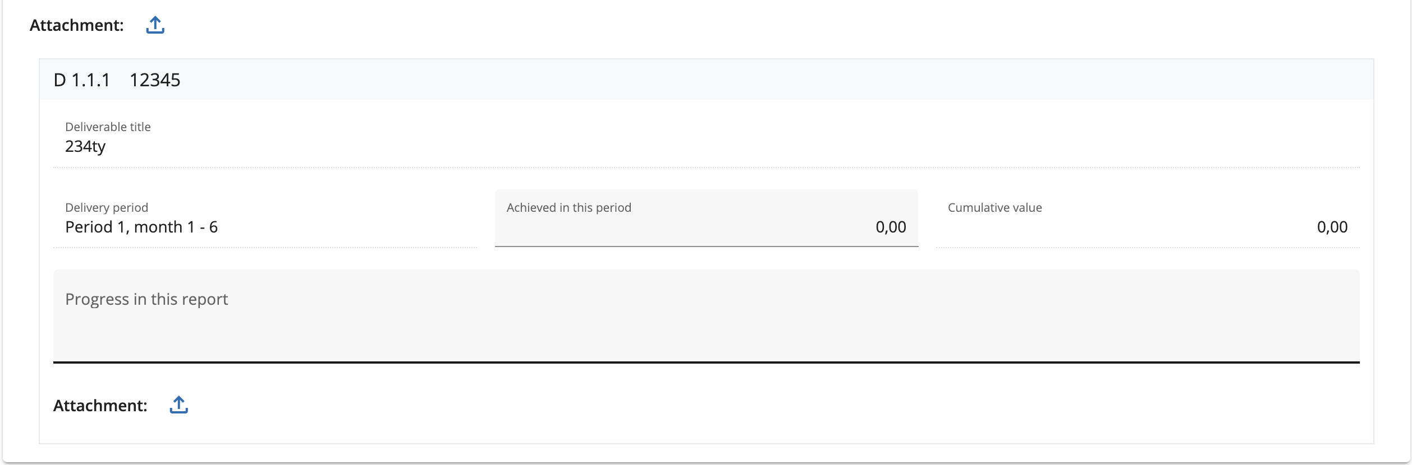Screen dimensions: 1412x465
Task: Upload attachment for deliverable D 1.1.1
Action: 178,405
